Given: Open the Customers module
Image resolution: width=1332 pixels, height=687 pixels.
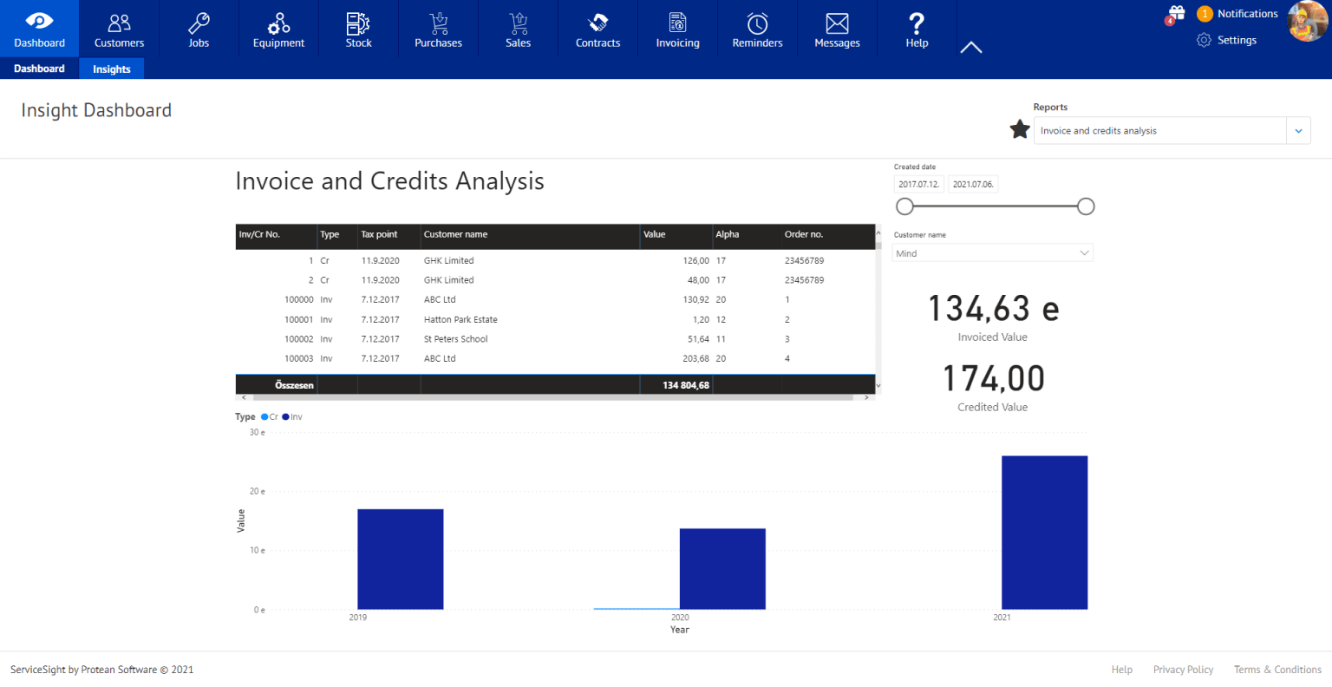Looking at the screenshot, I should (x=119, y=28).
